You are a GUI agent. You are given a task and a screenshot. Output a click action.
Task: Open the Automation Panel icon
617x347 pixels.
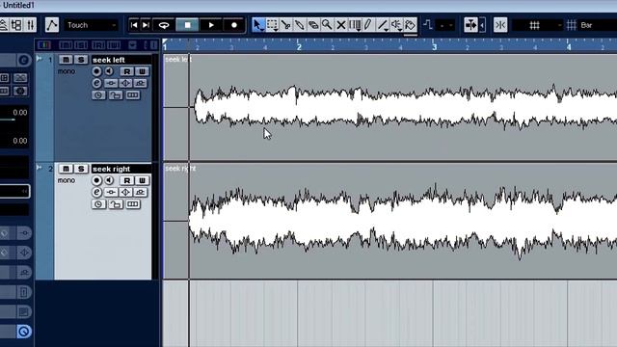(x=51, y=25)
